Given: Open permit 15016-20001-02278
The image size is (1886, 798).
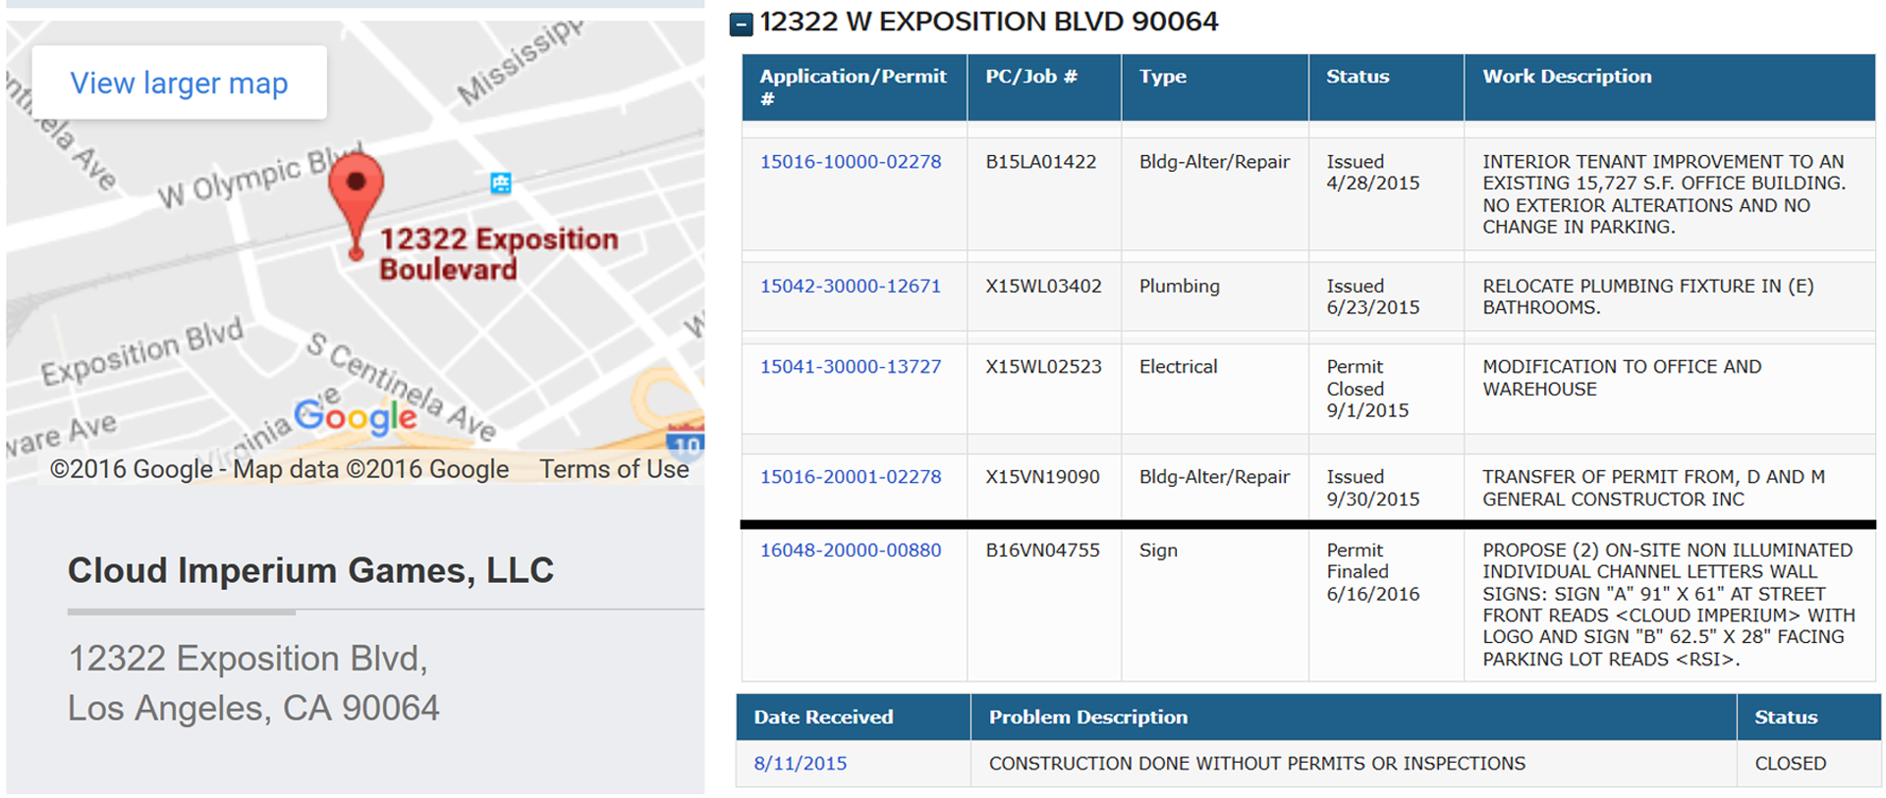Looking at the screenshot, I should [x=850, y=477].
